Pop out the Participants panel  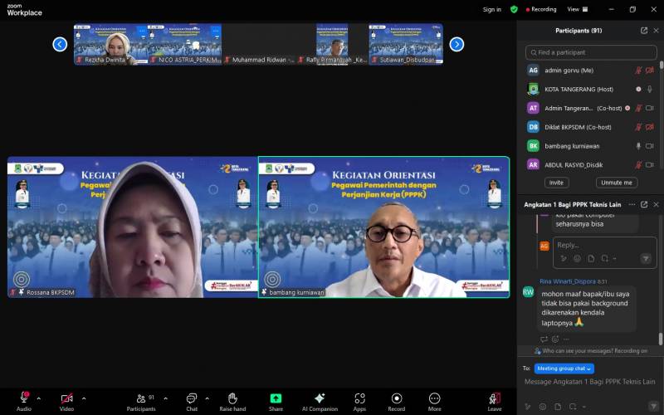pos(644,31)
